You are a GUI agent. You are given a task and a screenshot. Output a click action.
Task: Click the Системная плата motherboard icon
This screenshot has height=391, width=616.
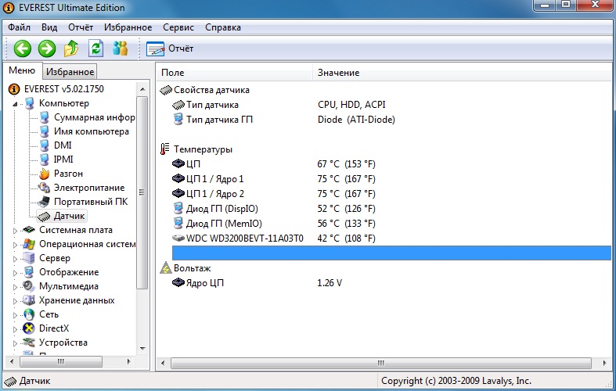point(29,230)
